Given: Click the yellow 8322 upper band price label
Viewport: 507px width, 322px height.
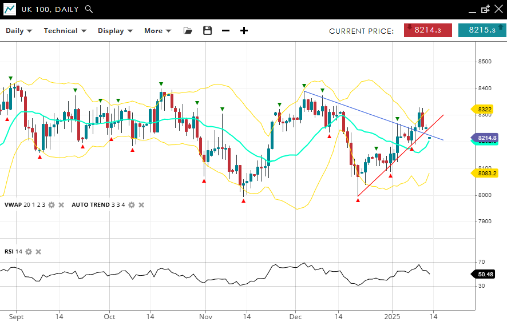Looking at the screenshot, I should [x=484, y=109].
